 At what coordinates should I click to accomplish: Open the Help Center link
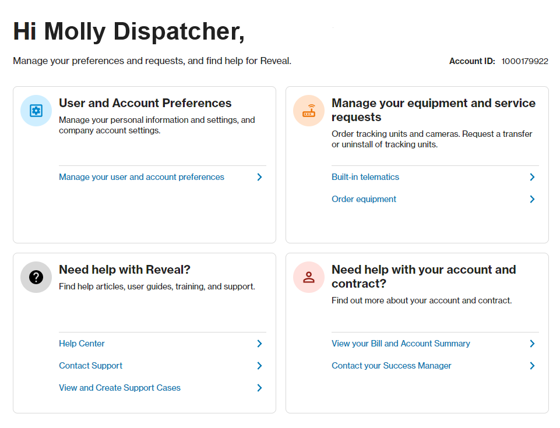pos(82,344)
